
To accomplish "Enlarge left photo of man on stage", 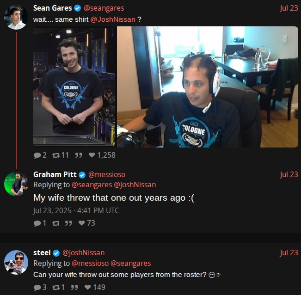I will pos(74,87).
